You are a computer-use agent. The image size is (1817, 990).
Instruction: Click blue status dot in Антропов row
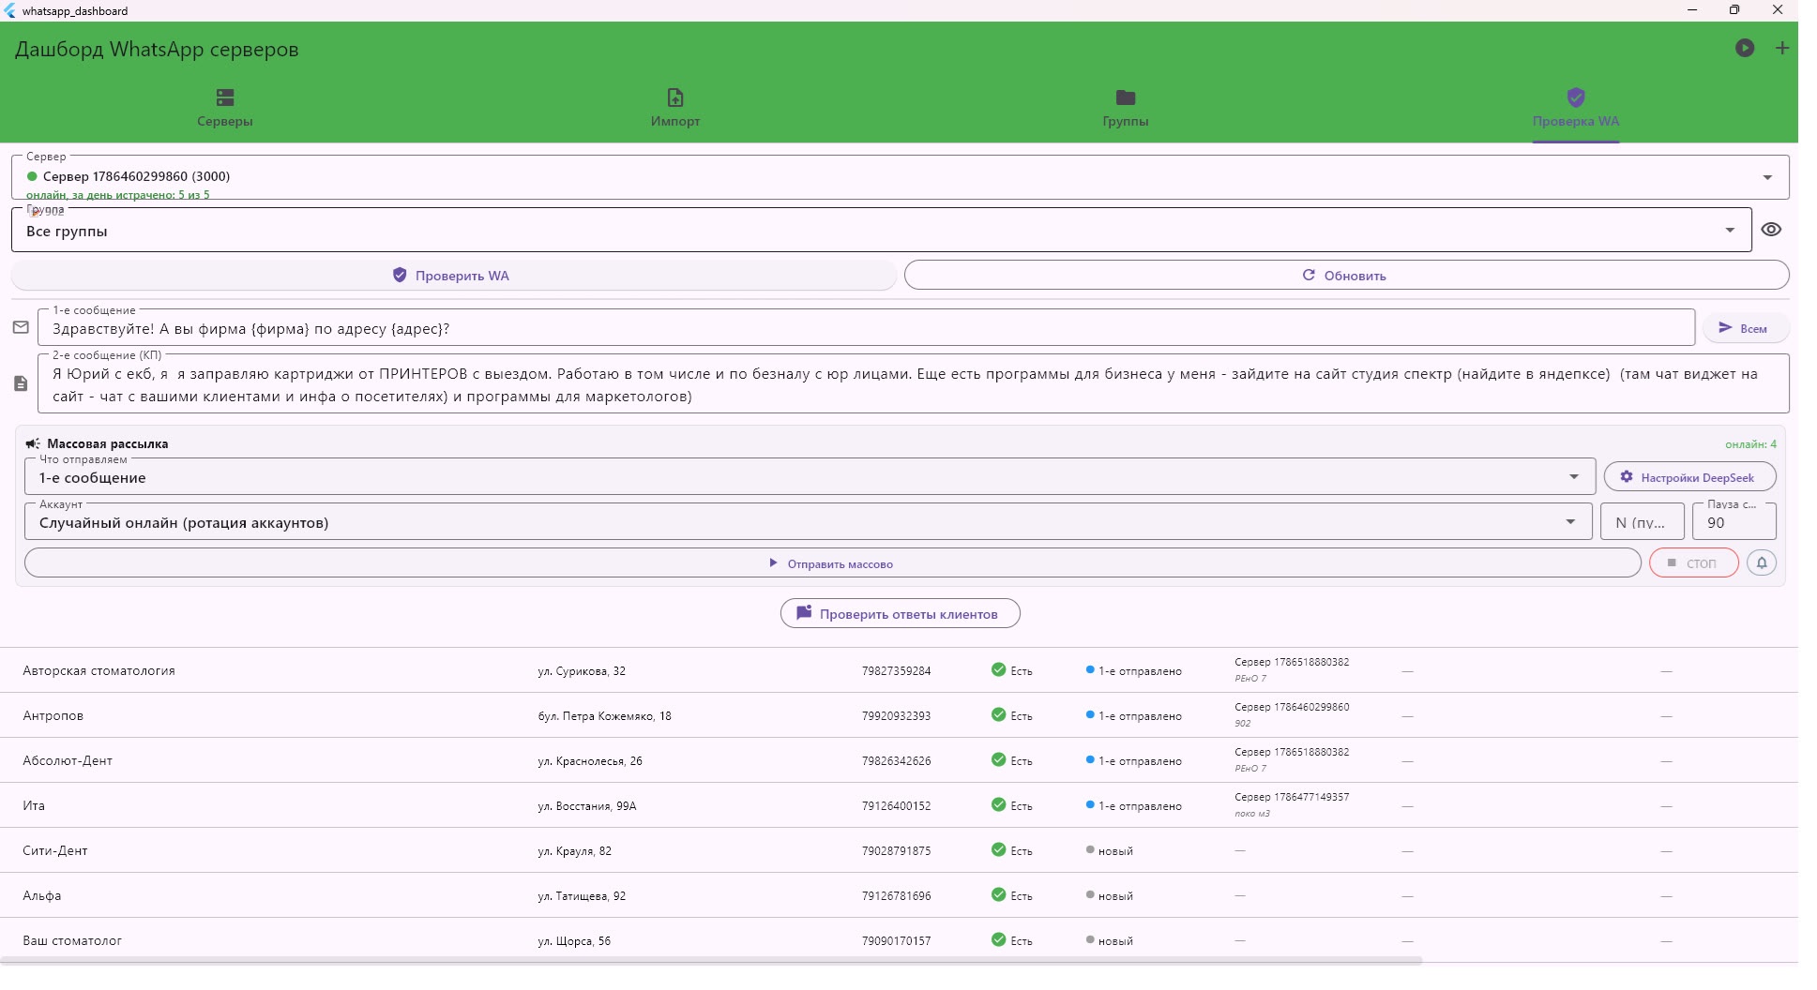[1090, 714]
